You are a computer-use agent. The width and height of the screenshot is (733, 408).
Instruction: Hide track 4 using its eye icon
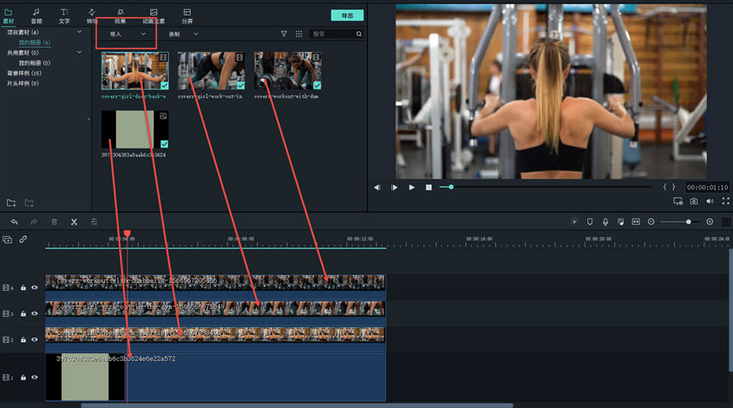pos(36,287)
